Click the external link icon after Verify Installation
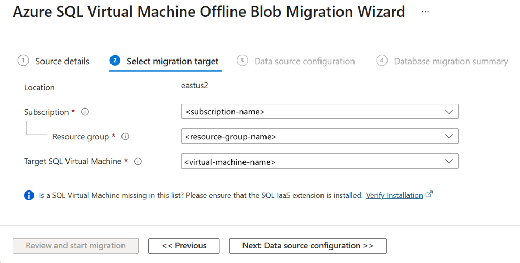Viewport: 520px width, 263px height. point(429,195)
